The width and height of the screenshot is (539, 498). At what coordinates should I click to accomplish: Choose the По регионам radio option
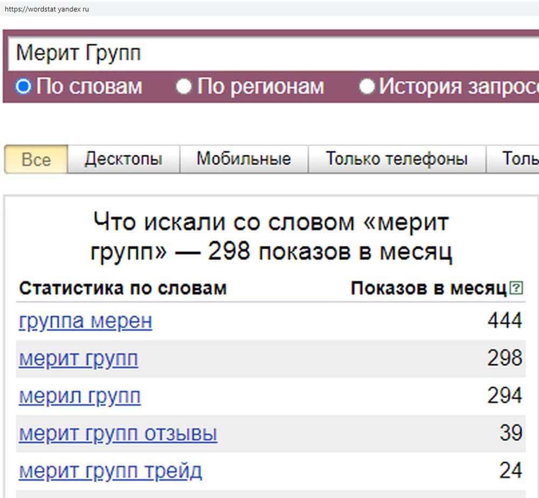(x=184, y=86)
